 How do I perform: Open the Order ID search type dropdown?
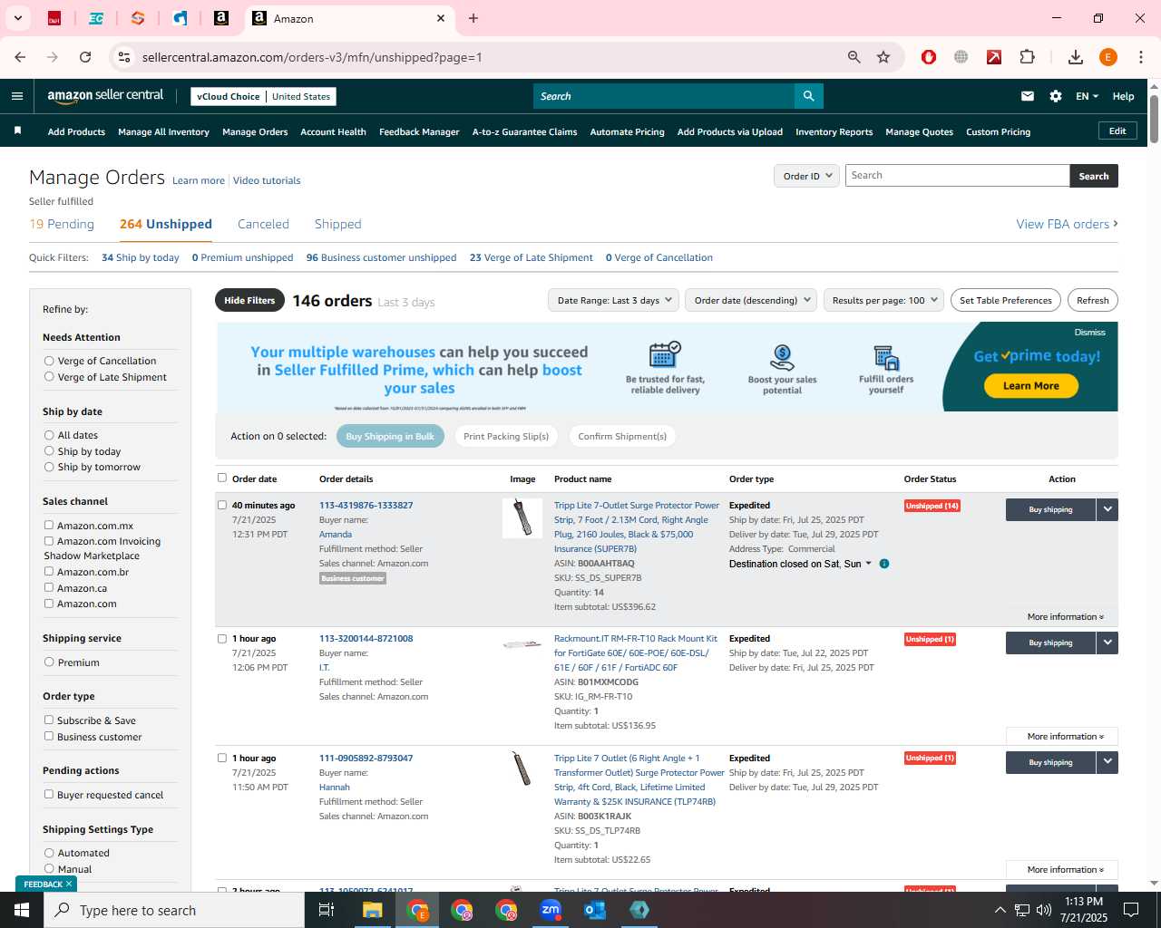[807, 176]
